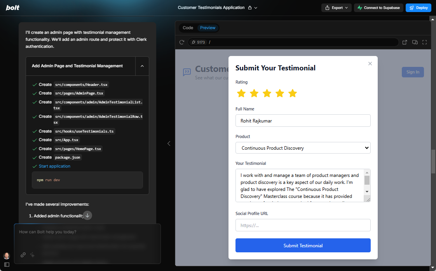Click the Submit Testimonial button
Screen dimensions: 436x271
(303, 245)
